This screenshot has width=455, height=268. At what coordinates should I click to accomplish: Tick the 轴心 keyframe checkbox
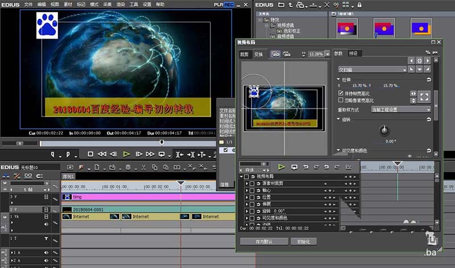[252, 190]
